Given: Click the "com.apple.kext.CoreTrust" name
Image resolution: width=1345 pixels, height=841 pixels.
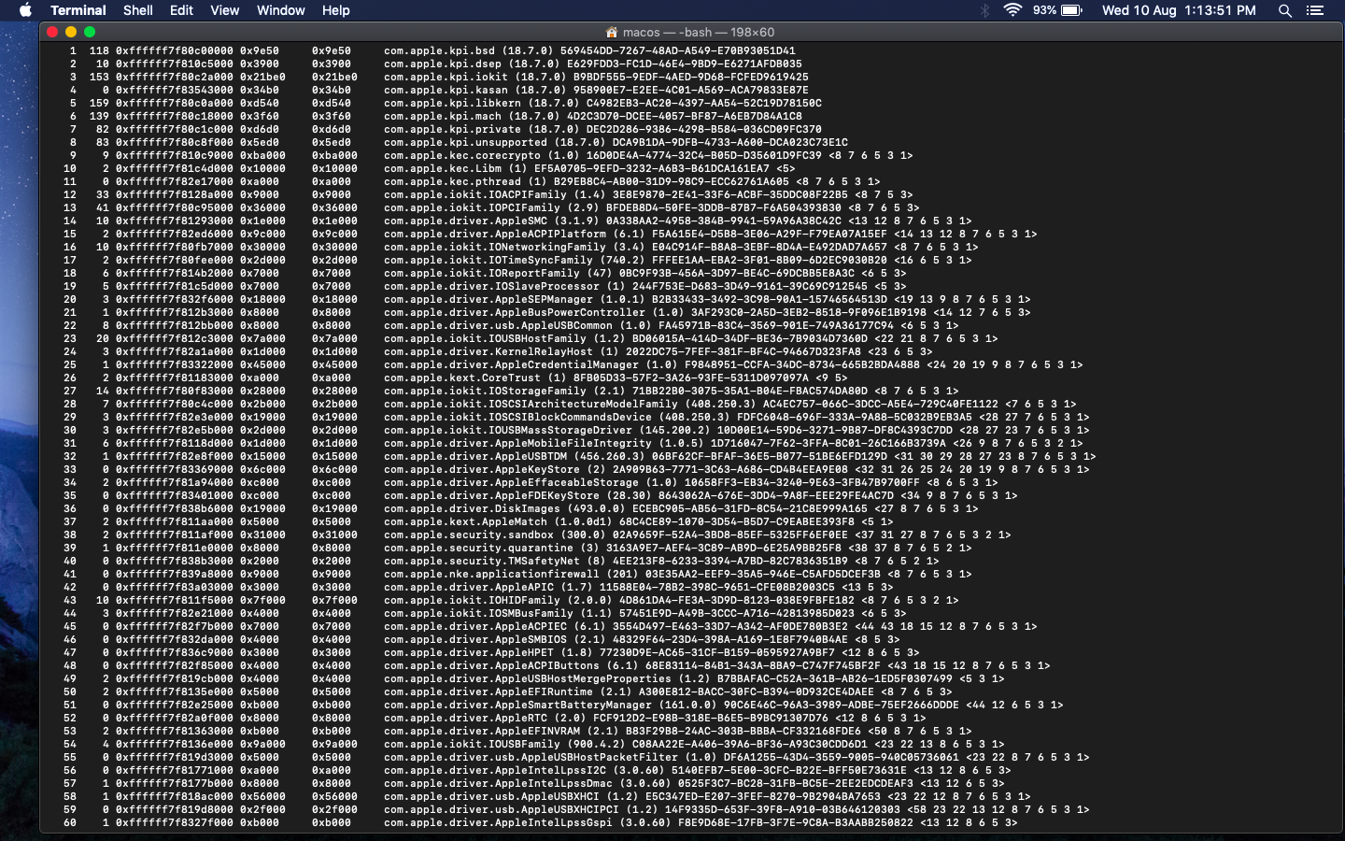Looking at the screenshot, I should pyautogui.click(x=462, y=378).
